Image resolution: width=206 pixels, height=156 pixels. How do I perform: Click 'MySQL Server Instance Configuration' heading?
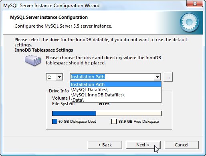[49, 17]
